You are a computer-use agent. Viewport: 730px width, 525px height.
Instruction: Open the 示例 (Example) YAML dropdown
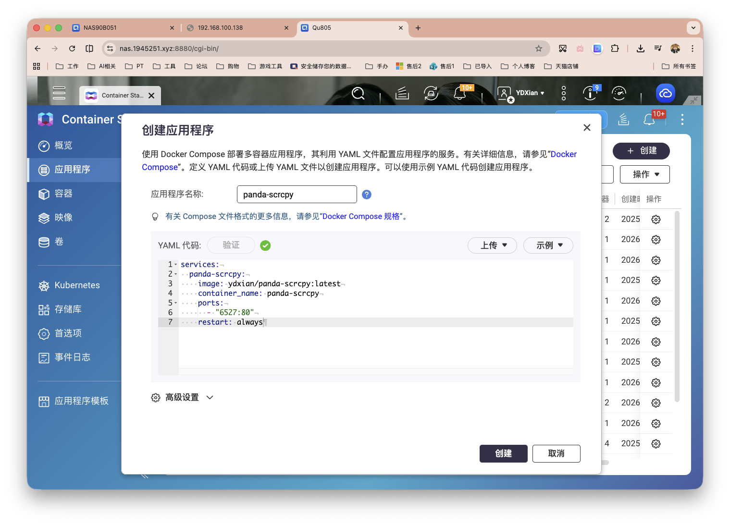(548, 245)
